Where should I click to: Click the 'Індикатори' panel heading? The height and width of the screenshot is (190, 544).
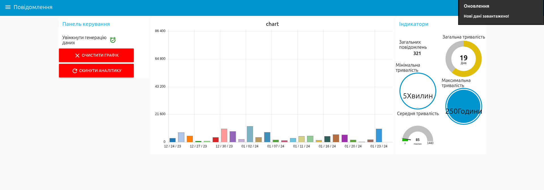[x=414, y=24]
